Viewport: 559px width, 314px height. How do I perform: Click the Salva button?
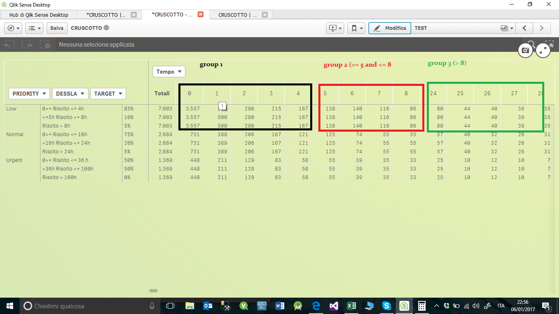[x=57, y=28]
